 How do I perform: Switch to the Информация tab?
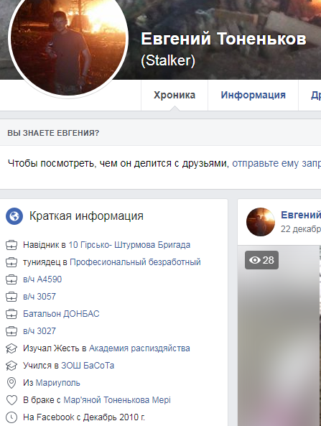(253, 95)
